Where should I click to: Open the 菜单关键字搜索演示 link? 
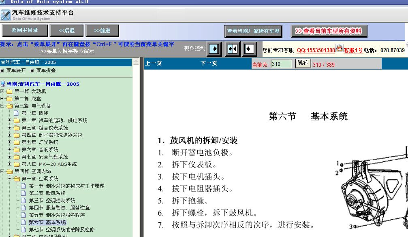point(67,51)
